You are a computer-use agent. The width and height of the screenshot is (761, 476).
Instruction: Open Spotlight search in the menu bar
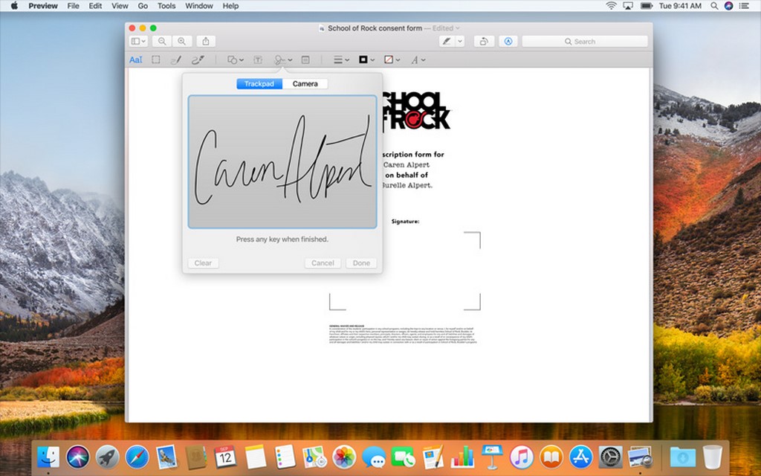click(x=714, y=6)
